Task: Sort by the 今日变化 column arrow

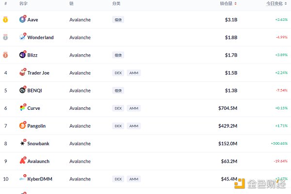Action: (x=289, y=3)
